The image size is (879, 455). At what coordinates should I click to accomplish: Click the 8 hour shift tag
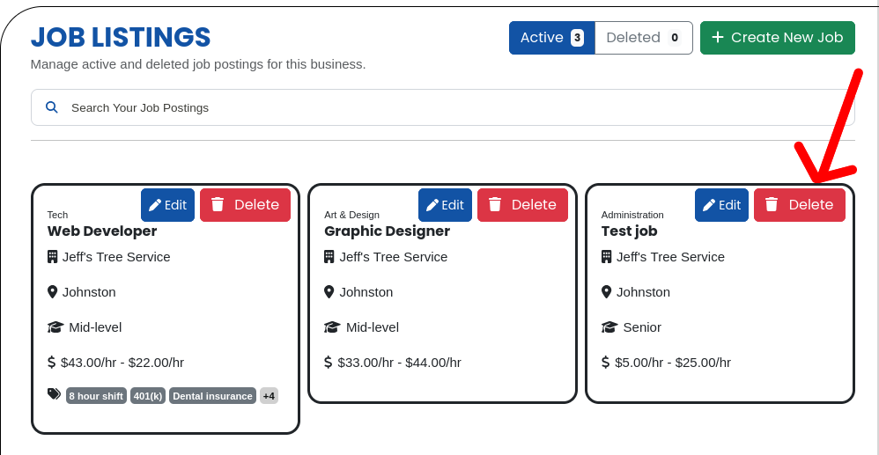(96, 396)
